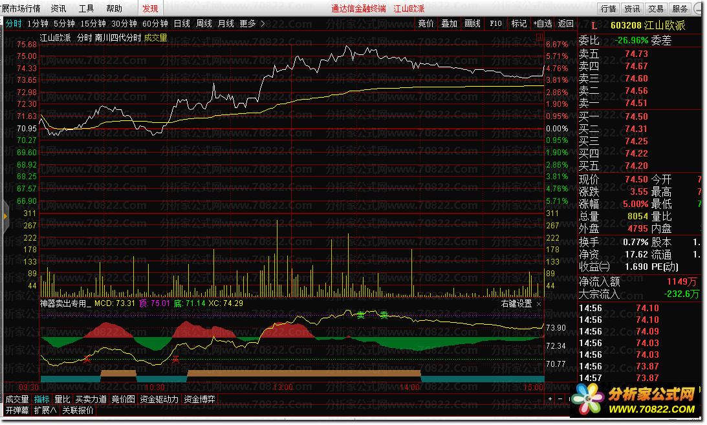The image size is (707, 425).
Task: Select the 分时 period tab
Action: [x=14, y=23]
